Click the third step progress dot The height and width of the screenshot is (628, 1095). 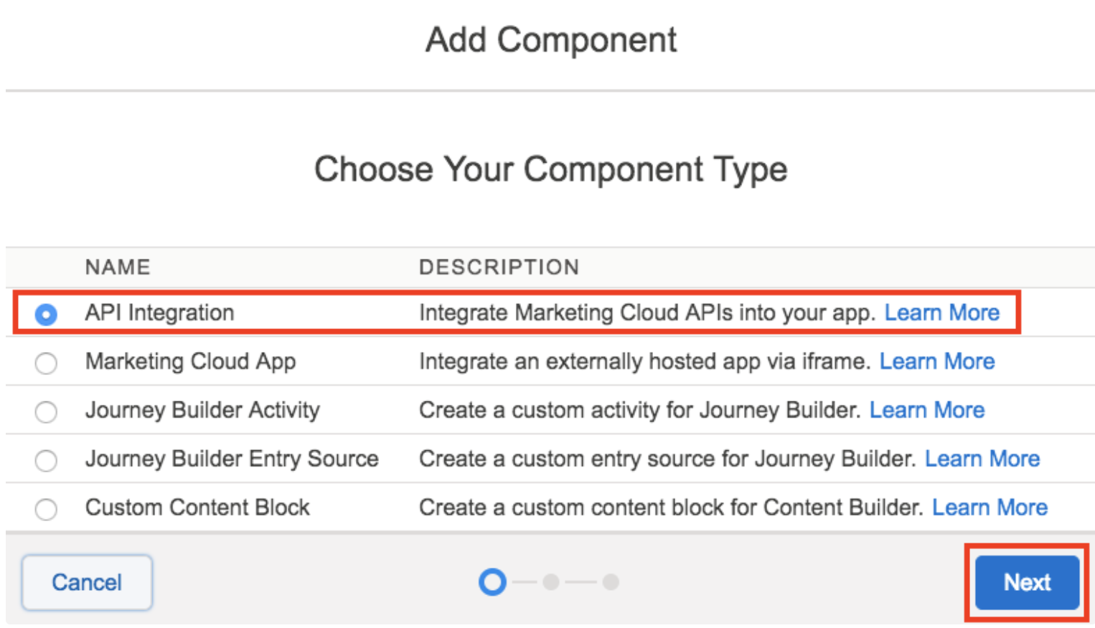pyautogui.click(x=611, y=582)
